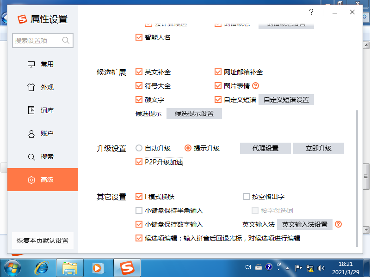The image size is (370, 277).
Task: Select the 高级 advanced tab
Action: 43,180
